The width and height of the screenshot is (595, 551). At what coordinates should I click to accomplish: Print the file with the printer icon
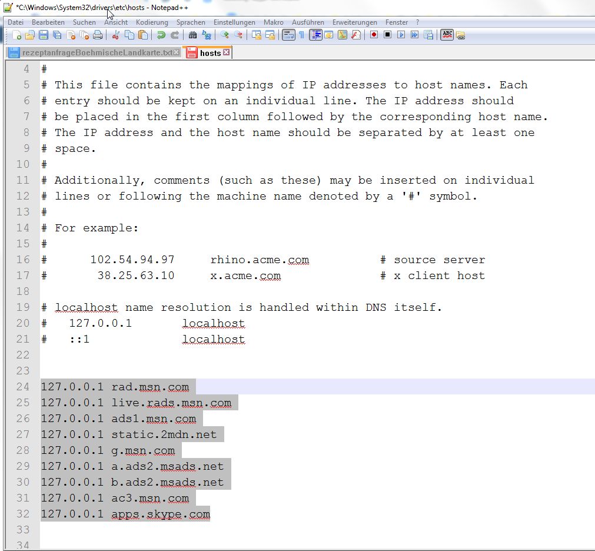pos(98,35)
